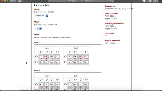Rotate the column above page 95 in Form 1 Back
Image resolution: width=162 pixels, height=91 pixels.
[x=81, y=52]
